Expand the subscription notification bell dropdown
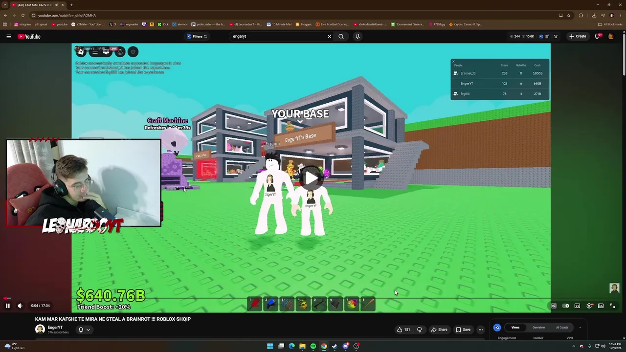626x352 pixels. pyautogui.click(x=84, y=330)
